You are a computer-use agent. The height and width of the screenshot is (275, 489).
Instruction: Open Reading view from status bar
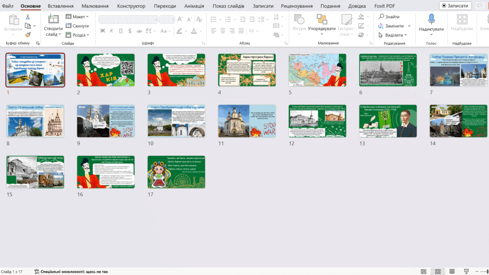pyautogui.click(x=452, y=271)
